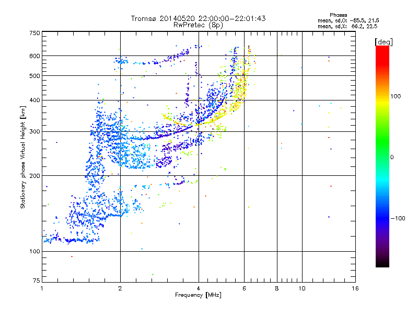Click the 'RwPretec (8p)' subtitle
The width and height of the screenshot is (418, 314).
tap(198, 25)
